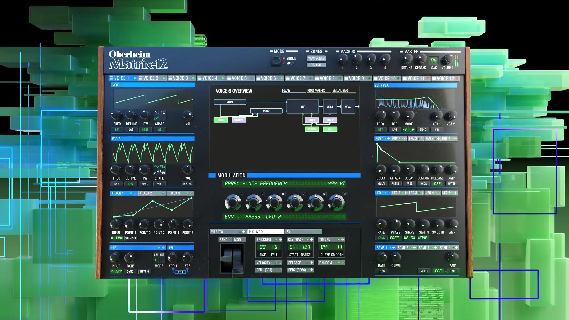Switch to the MOD MATRIX tab

(x=316, y=91)
